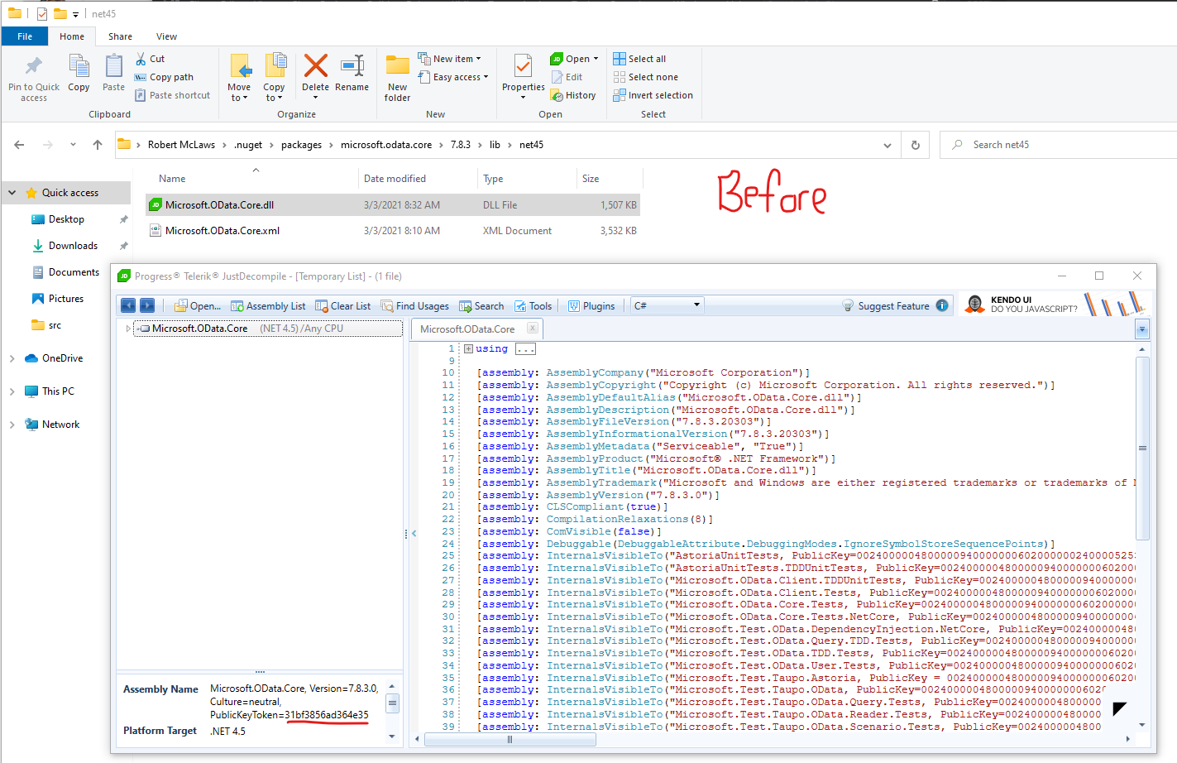The height and width of the screenshot is (763, 1177).
Task: Open Downloads in Quick access
Action: click(73, 246)
